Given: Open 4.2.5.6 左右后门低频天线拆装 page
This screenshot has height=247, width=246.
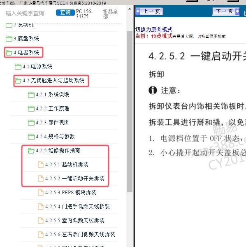Looking at the screenshot, I should 80,234.
